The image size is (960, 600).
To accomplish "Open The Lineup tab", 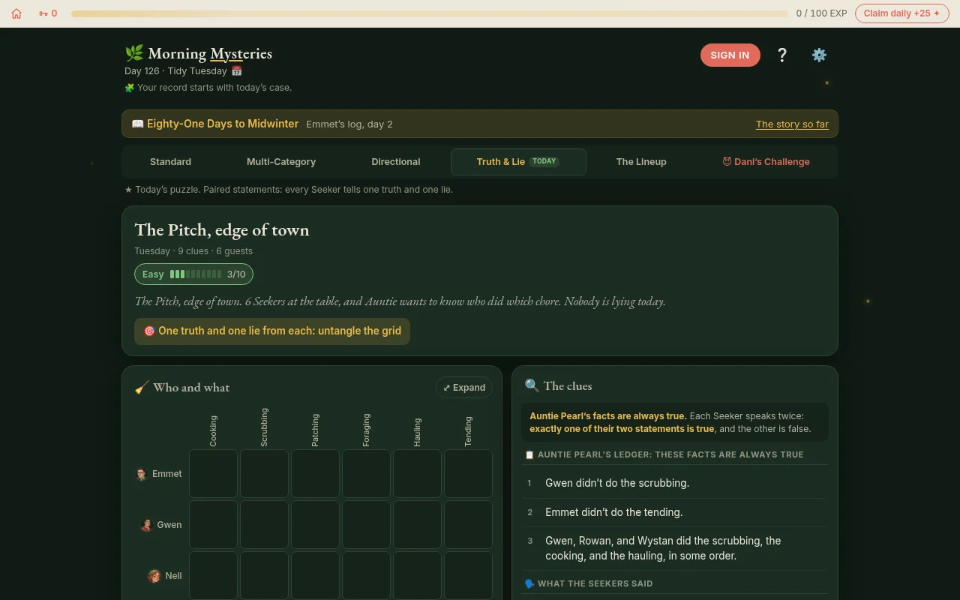I will coord(641,162).
